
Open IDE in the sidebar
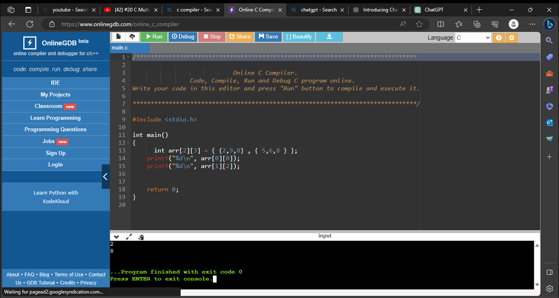pos(55,83)
